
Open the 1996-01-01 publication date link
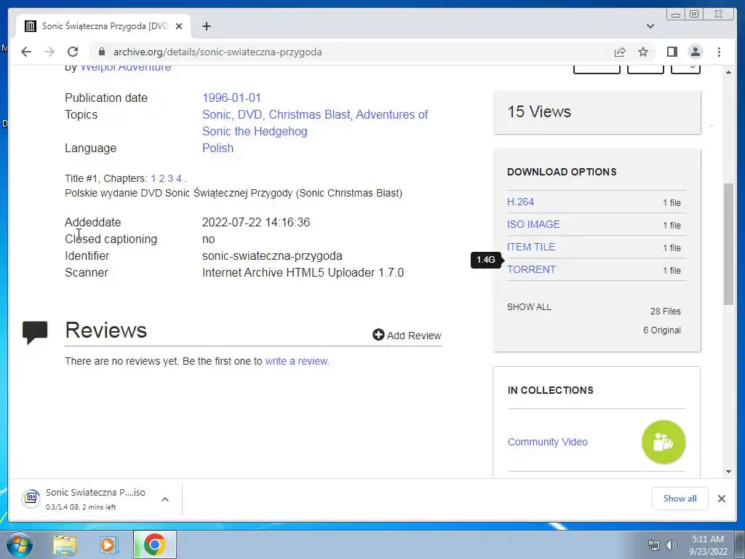(x=232, y=98)
